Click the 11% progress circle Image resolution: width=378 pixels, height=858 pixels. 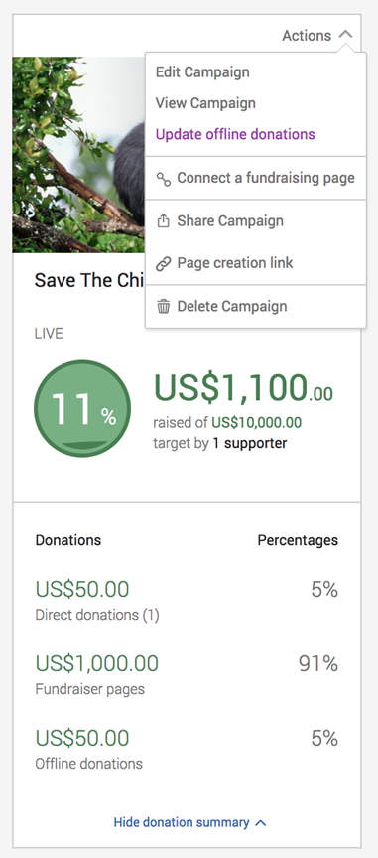[x=82, y=409]
